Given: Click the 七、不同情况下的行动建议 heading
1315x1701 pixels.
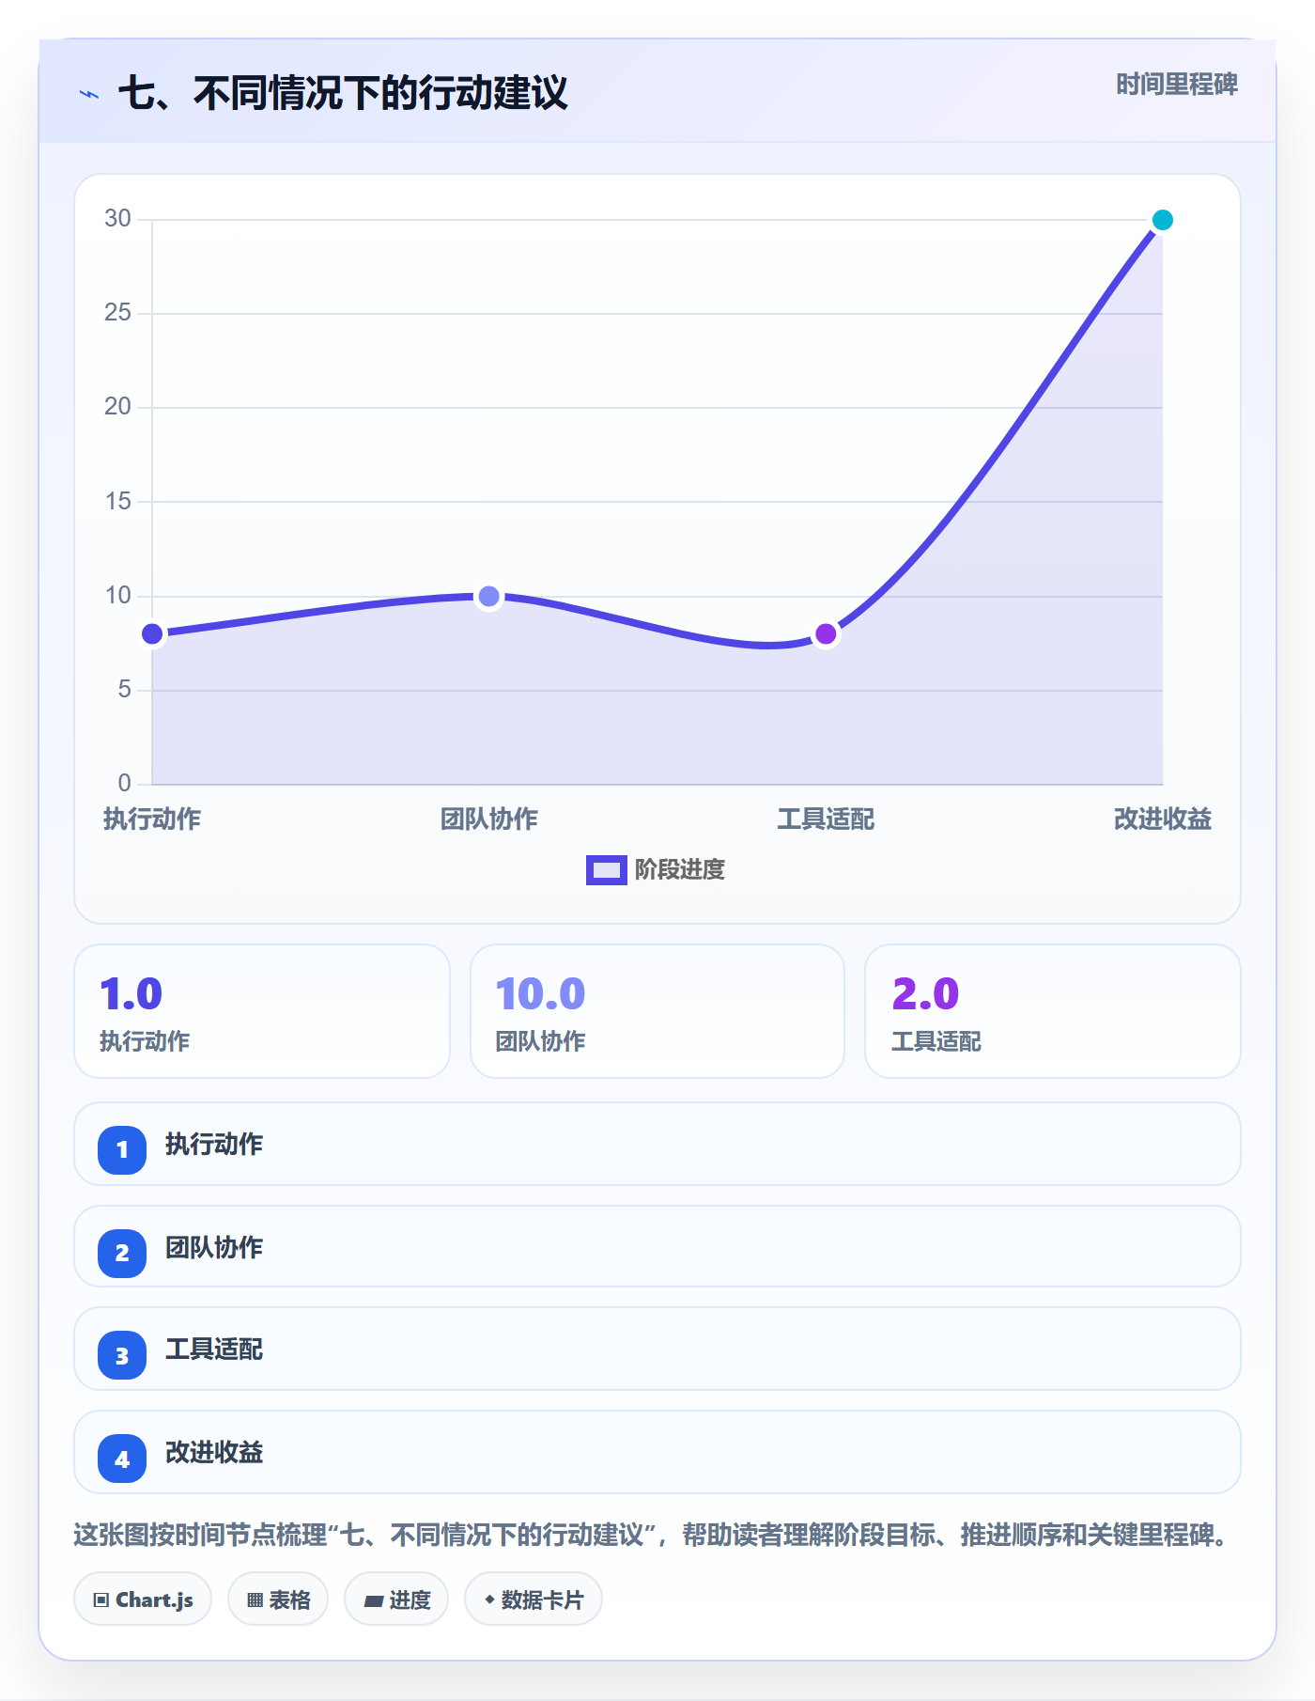Looking at the screenshot, I should 343,93.
